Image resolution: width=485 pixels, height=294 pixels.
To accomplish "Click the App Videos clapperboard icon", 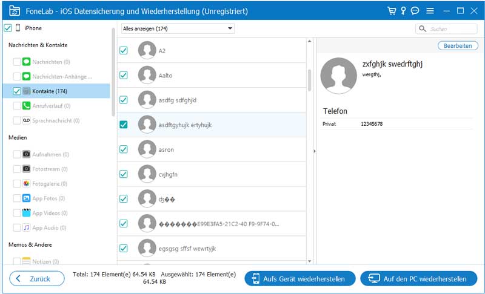I will click(x=26, y=212).
